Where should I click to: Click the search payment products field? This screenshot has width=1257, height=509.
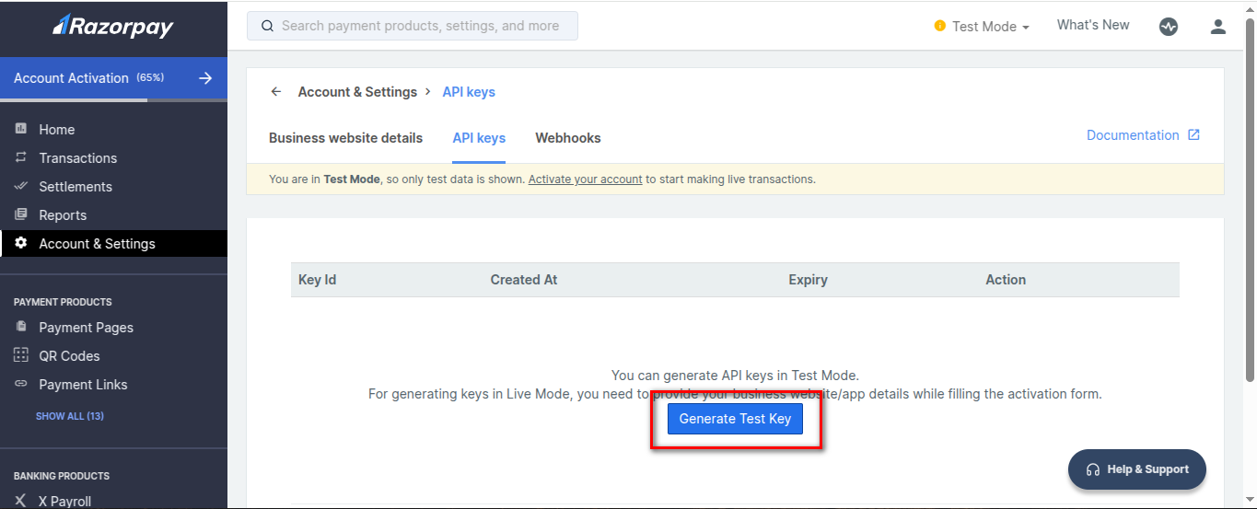[413, 26]
